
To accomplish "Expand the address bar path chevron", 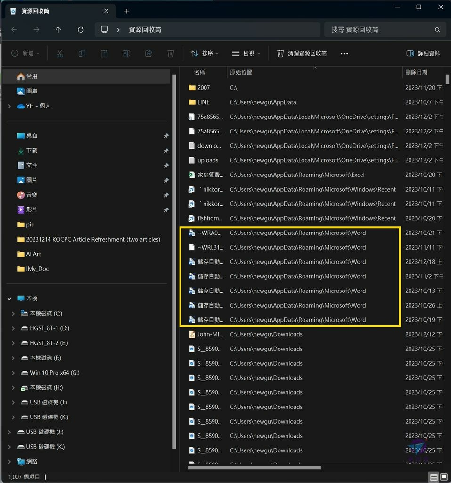I will 118,30.
